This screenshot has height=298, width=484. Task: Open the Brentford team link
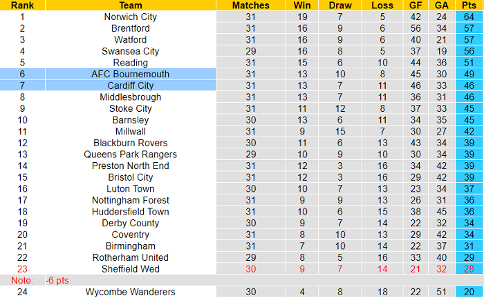click(130, 28)
